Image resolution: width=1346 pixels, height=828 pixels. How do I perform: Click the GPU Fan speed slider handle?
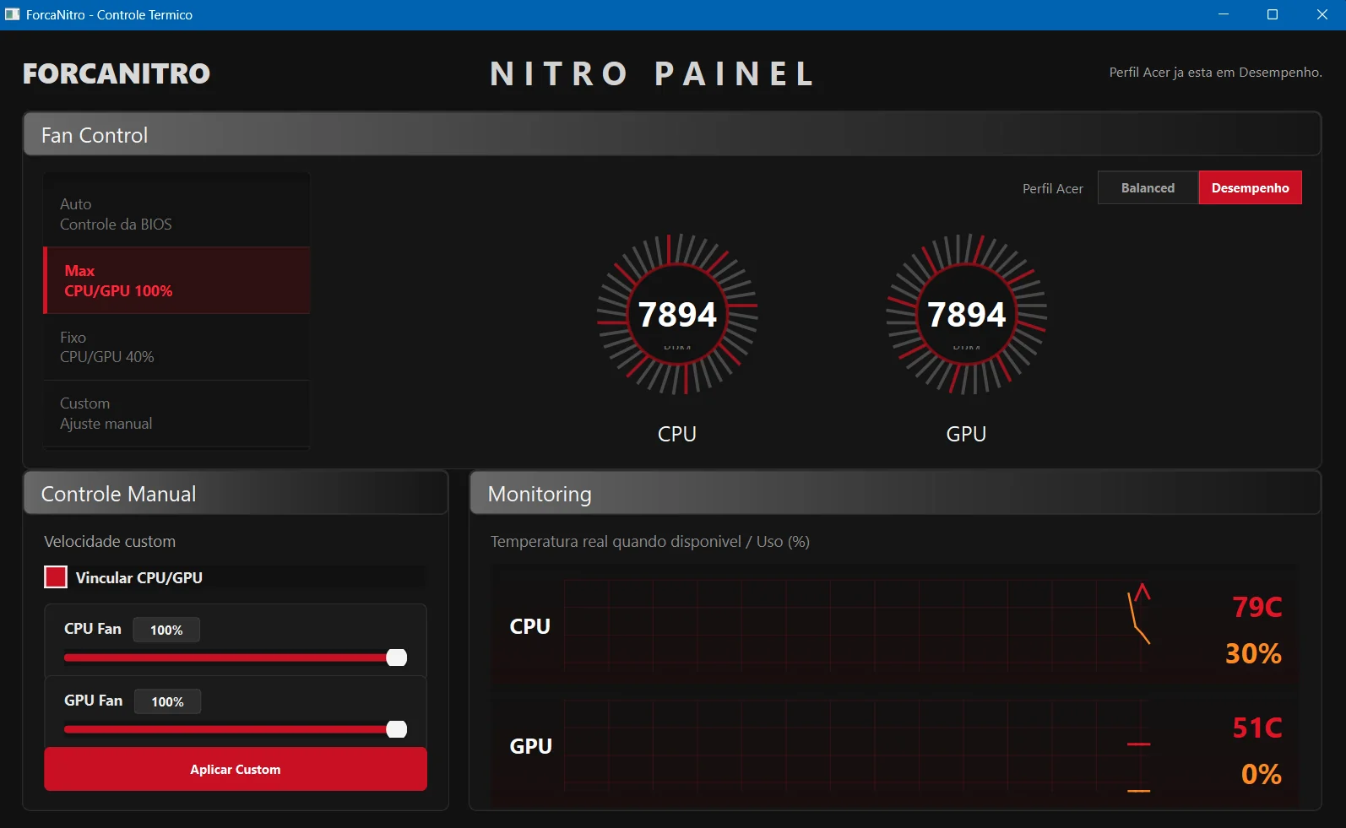[397, 729]
